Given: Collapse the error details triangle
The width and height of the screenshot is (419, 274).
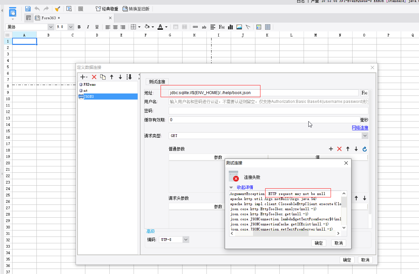Looking at the screenshot, I should click(231, 187).
